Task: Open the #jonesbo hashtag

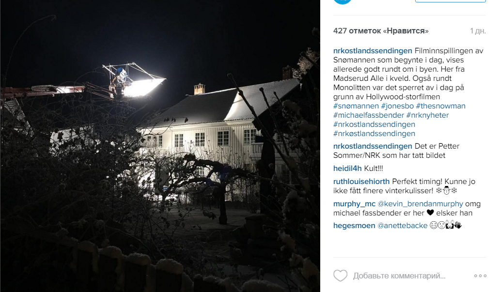Action: pyautogui.click(x=397, y=106)
